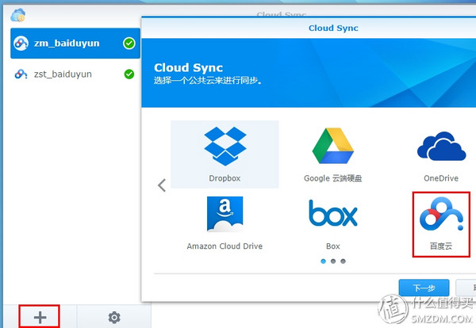This screenshot has width=476, height=328.
Task: Switch to second provider page dot
Action: tap(333, 261)
